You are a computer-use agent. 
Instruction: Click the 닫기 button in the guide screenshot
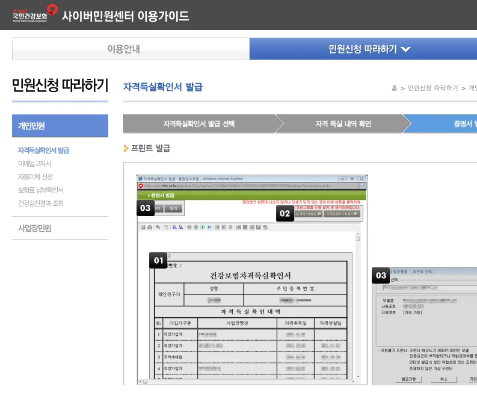(173, 208)
